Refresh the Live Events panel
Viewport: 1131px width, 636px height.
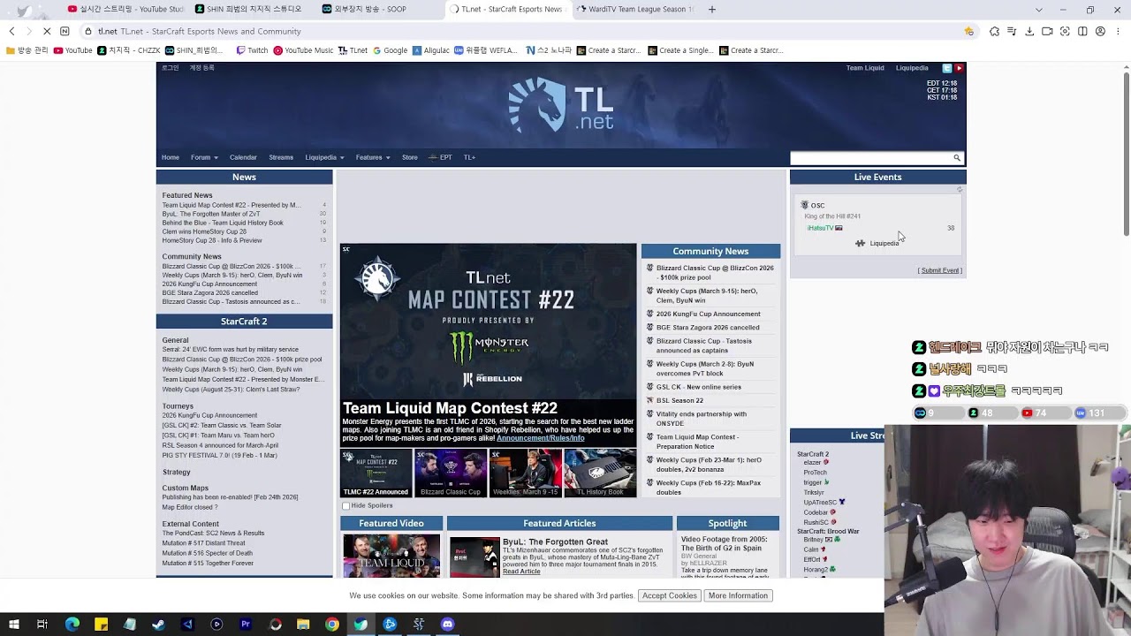[960, 189]
